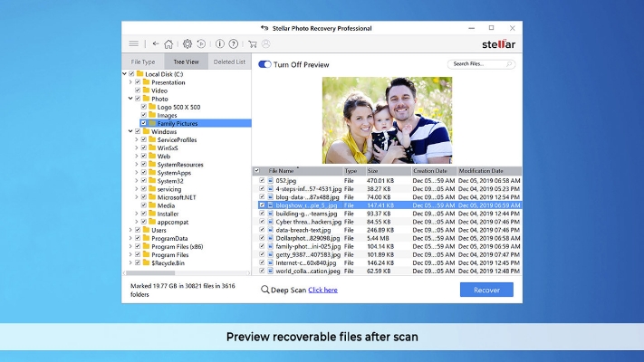Viewport: 644px width, 362px height.
Task: Click the resume recovery icon
Action: coord(201,43)
